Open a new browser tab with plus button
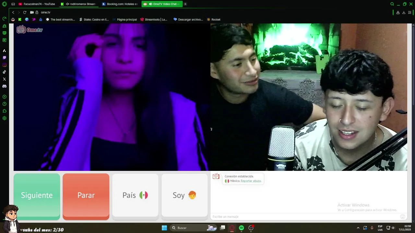The height and width of the screenshot is (233, 415). coord(185,4)
